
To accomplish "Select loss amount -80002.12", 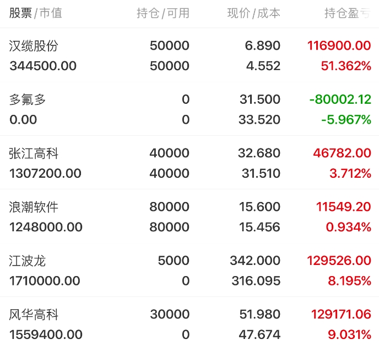I will pyautogui.click(x=340, y=99).
